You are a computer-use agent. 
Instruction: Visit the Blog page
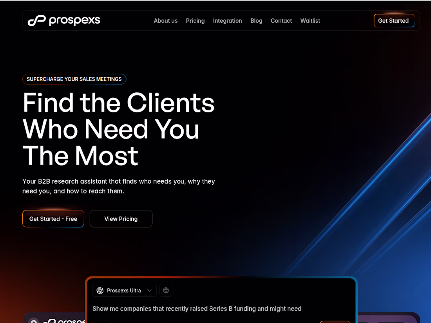(256, 21)
